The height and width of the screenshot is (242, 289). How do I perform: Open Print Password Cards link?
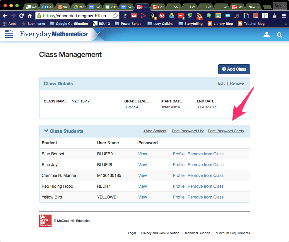226,131
